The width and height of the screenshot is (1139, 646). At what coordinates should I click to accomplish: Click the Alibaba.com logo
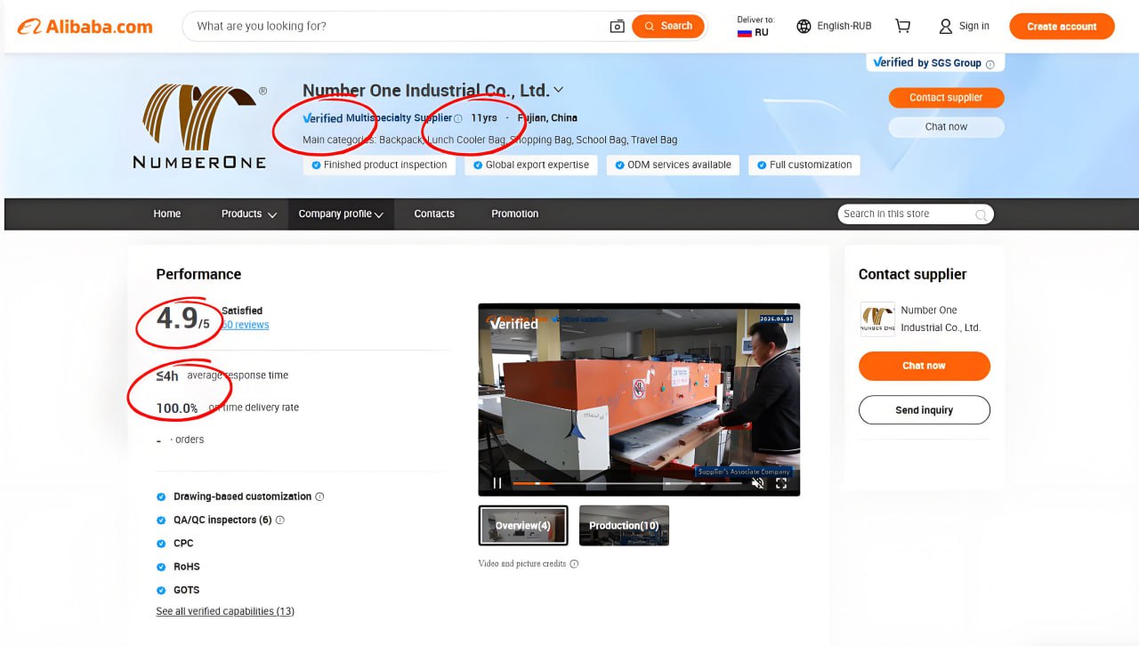click(85, 26)
